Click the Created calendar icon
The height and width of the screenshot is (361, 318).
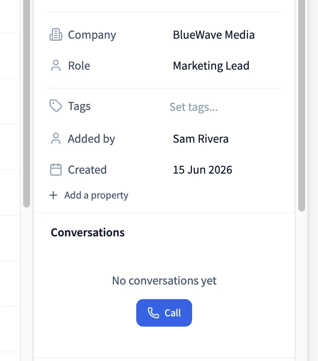pos(56,170)
